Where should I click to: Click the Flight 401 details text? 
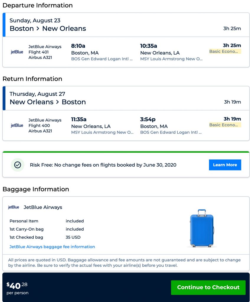pyautogui.click(x=39, y=52)
